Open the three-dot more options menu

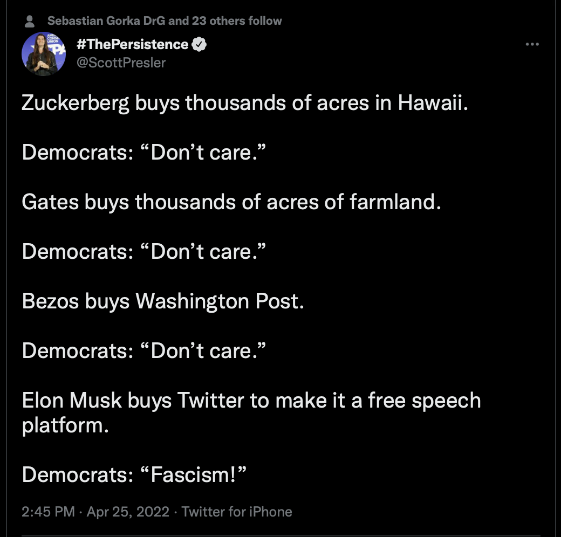click(x=532, y=44)
